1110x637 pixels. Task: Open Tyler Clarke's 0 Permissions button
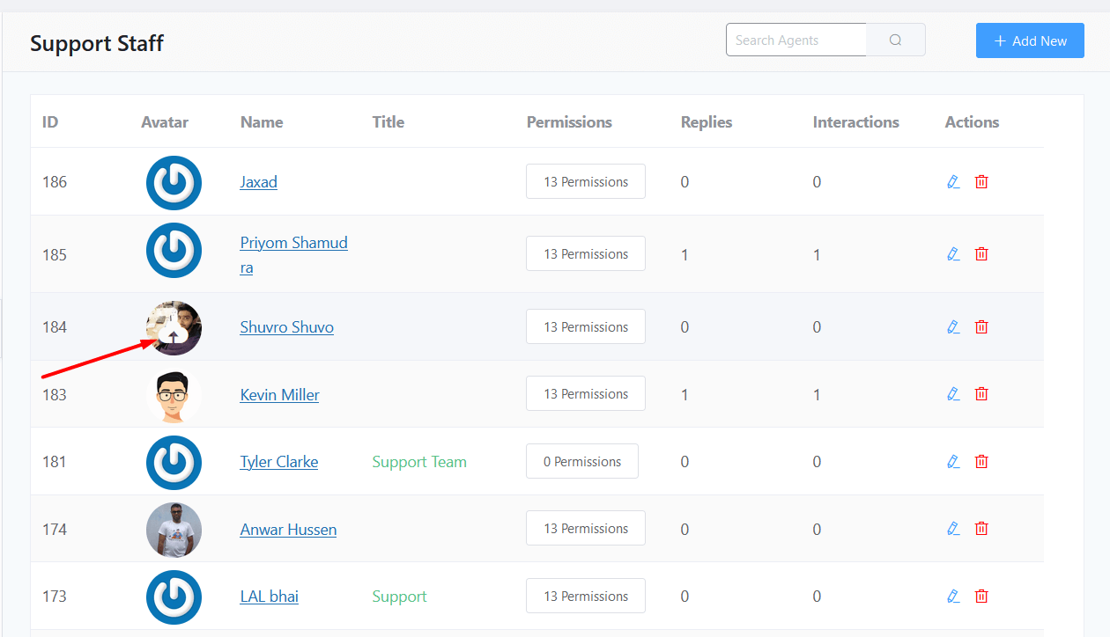pos(582,462)
